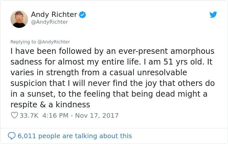
Task: Click 'respite & a kindness' on the last line
Action: pyautogui.click(x=50, y=105)
